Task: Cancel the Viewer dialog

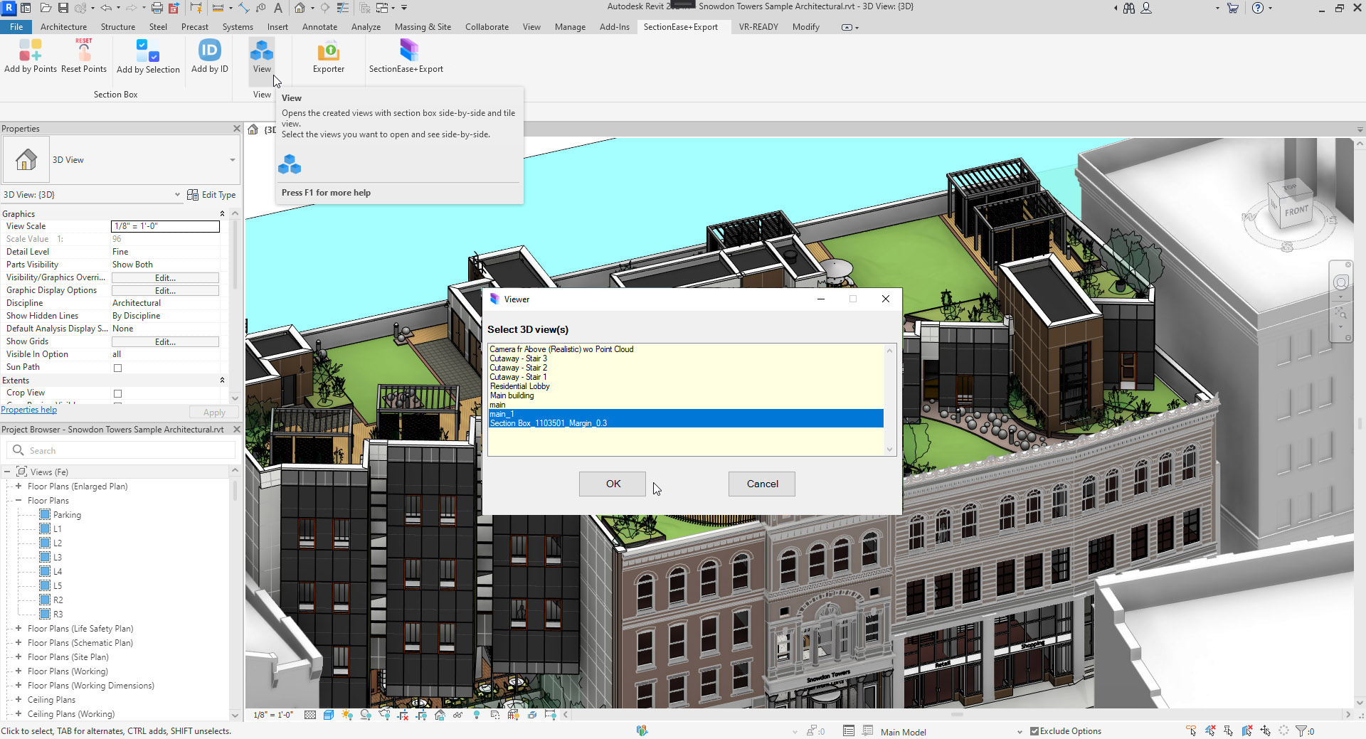Action: pos(762,484)
